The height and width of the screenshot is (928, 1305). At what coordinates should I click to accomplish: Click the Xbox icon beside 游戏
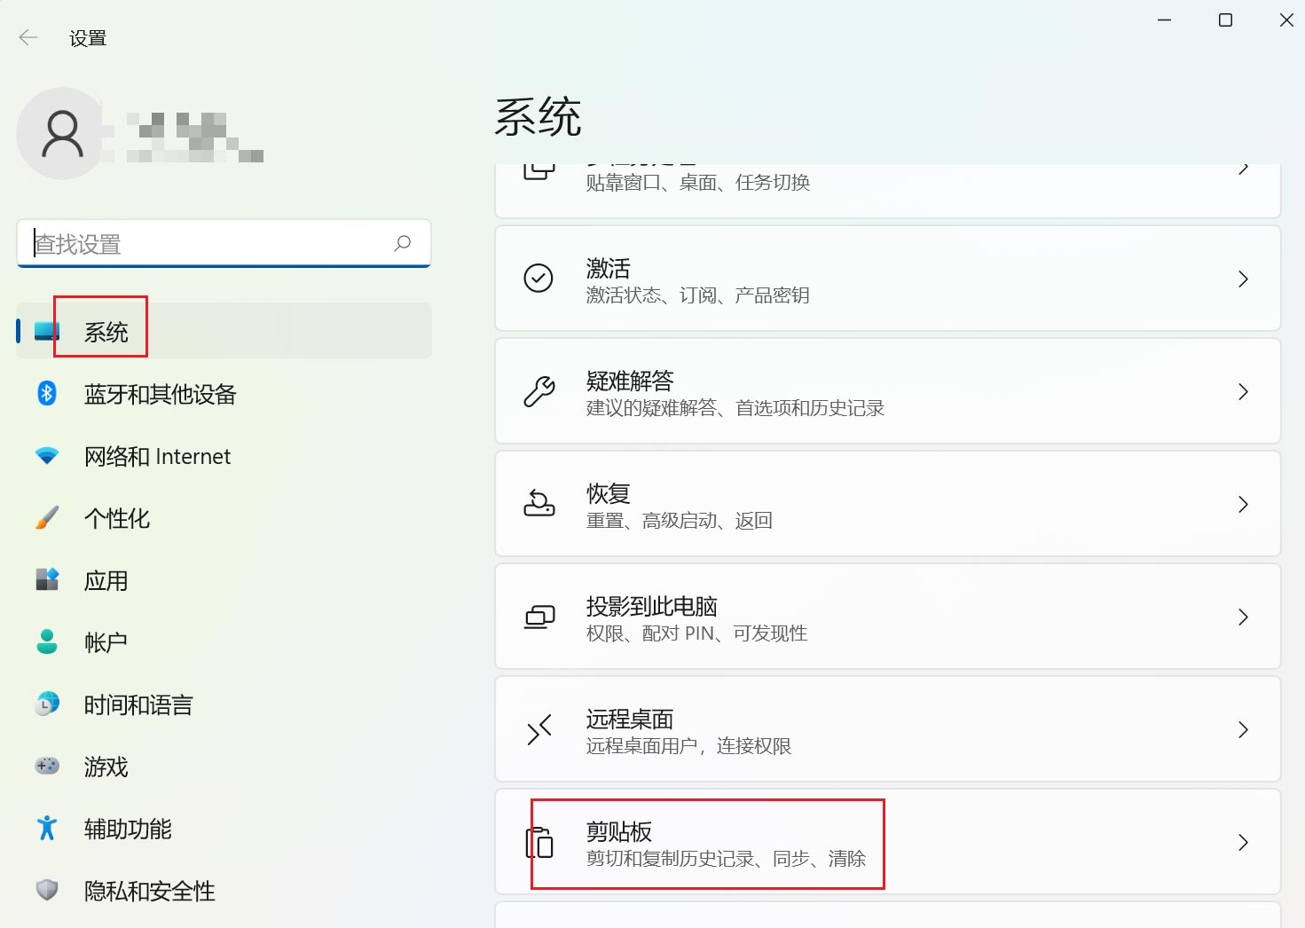(x=46, y=766)
